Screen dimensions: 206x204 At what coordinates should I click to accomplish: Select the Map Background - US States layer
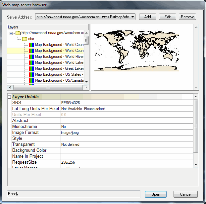(59, 74)
